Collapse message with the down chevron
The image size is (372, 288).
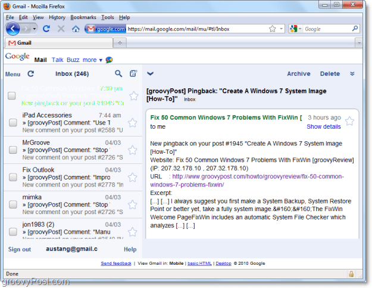tap(151, 74)
